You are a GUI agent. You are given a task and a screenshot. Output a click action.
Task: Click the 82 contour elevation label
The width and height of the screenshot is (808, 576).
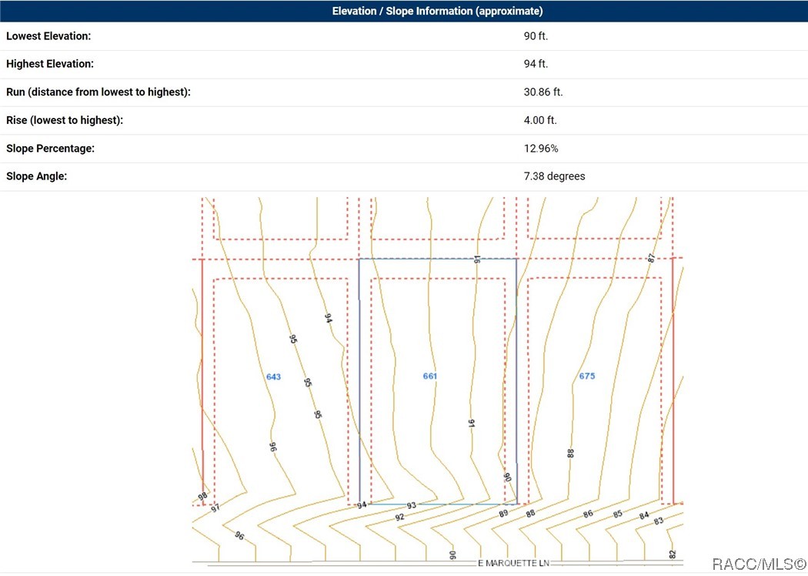(x=673, y=554)
